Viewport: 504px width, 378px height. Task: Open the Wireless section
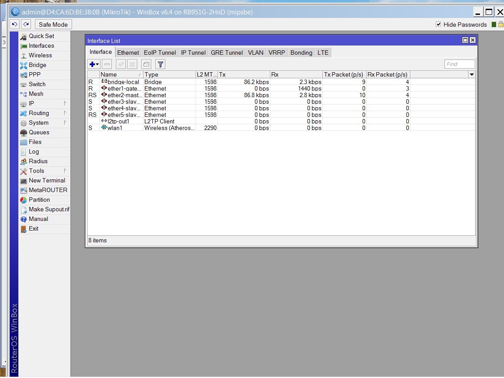(x=44, y=55)
